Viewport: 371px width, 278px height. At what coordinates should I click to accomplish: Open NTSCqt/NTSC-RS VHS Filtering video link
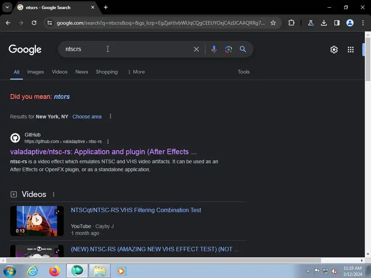pyautogui.click(x=136, y=210)
